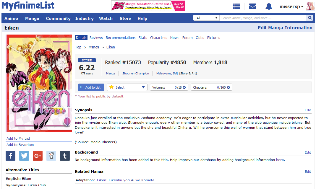Click Edit Manga Information link
The height and width of the screenshot is (189, 316).
285,28
